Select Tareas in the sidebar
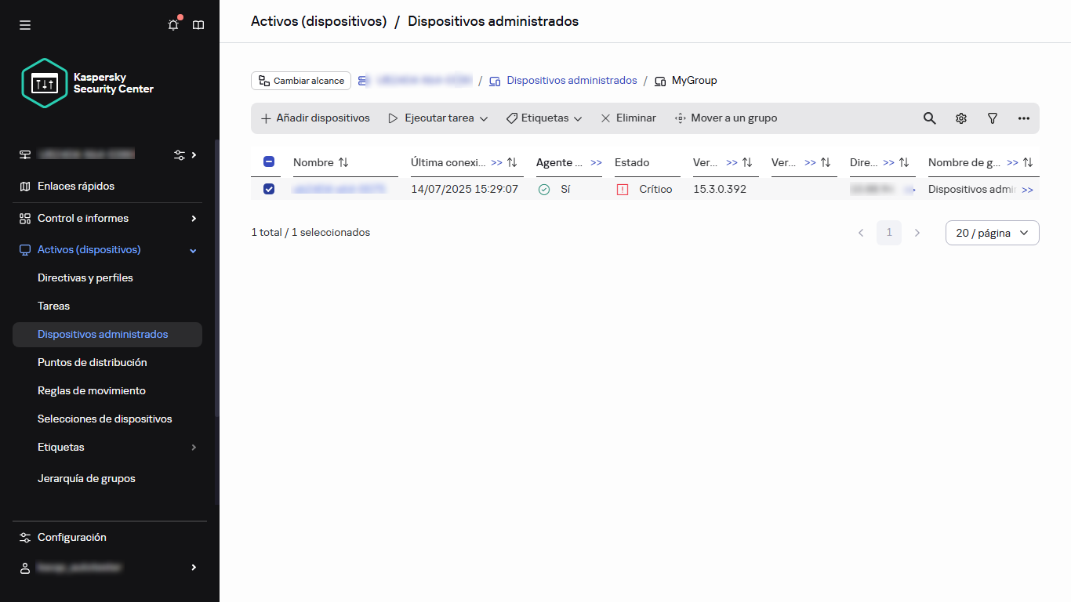1071x602 pixels. point(53,306)
